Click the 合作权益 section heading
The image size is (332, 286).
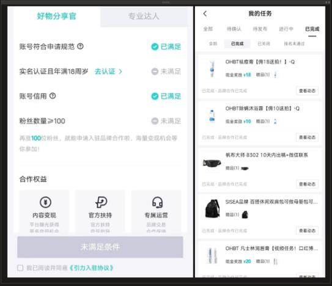coord(33,179)
